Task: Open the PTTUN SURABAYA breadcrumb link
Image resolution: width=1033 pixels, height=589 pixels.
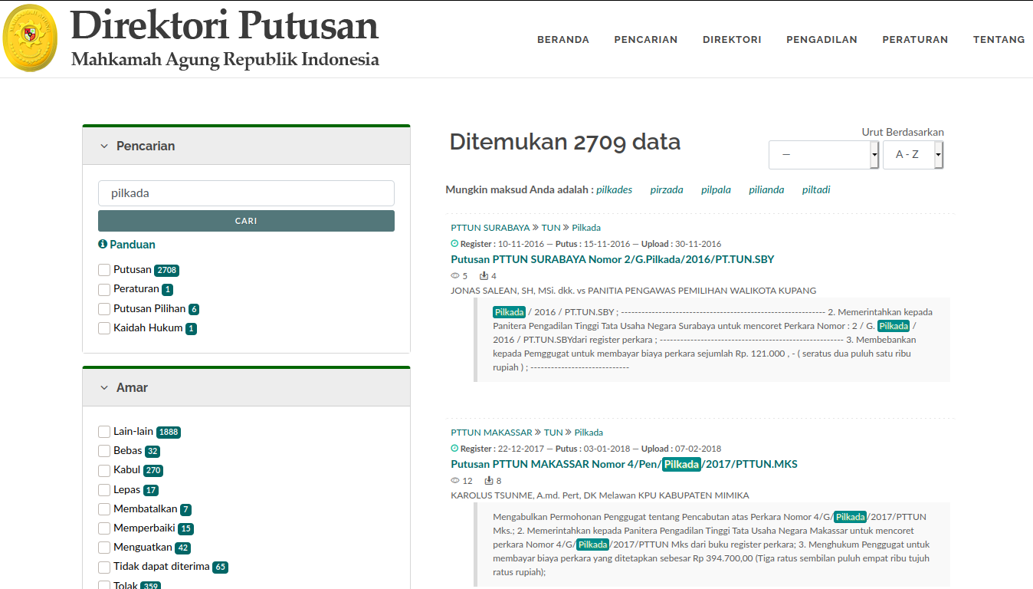Action: pyautogui.click(x=490, y=228)
